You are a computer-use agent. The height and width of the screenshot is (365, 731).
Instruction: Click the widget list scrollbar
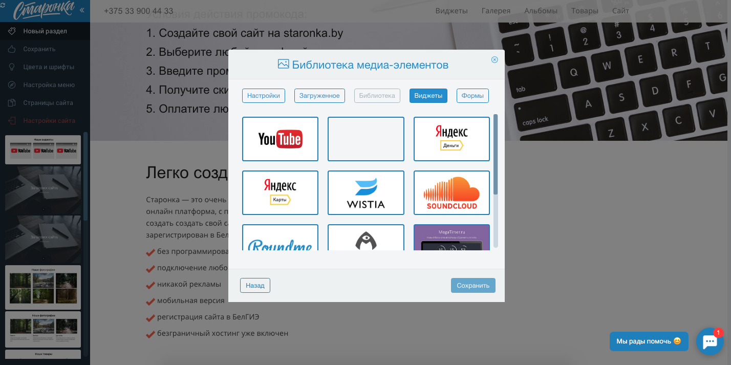[496, 154]
